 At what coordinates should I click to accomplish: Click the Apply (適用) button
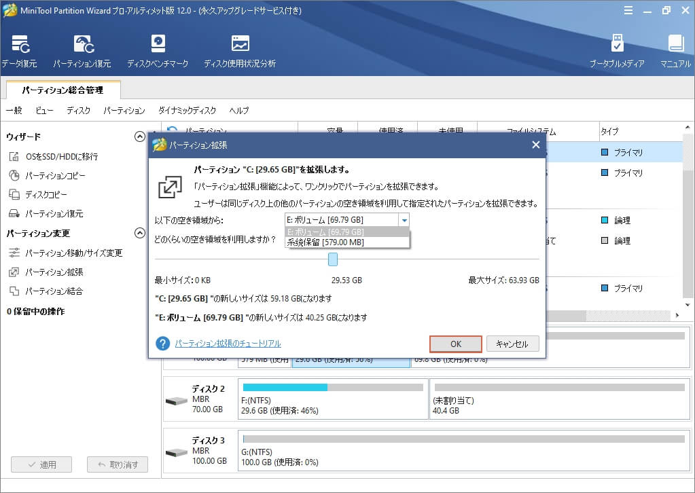click(41, 464)
